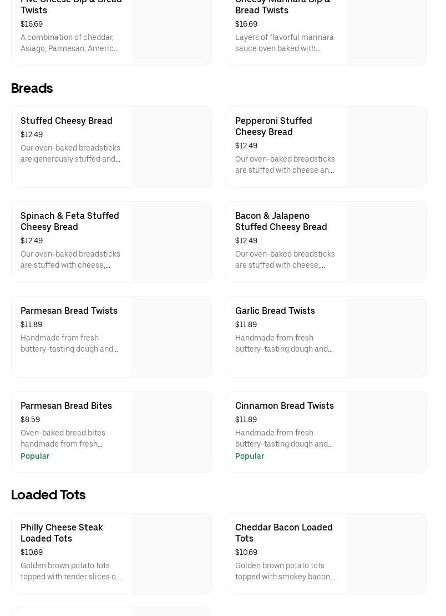
Task: Open the Garlic Bread Twists title
Action: (275, 310)
